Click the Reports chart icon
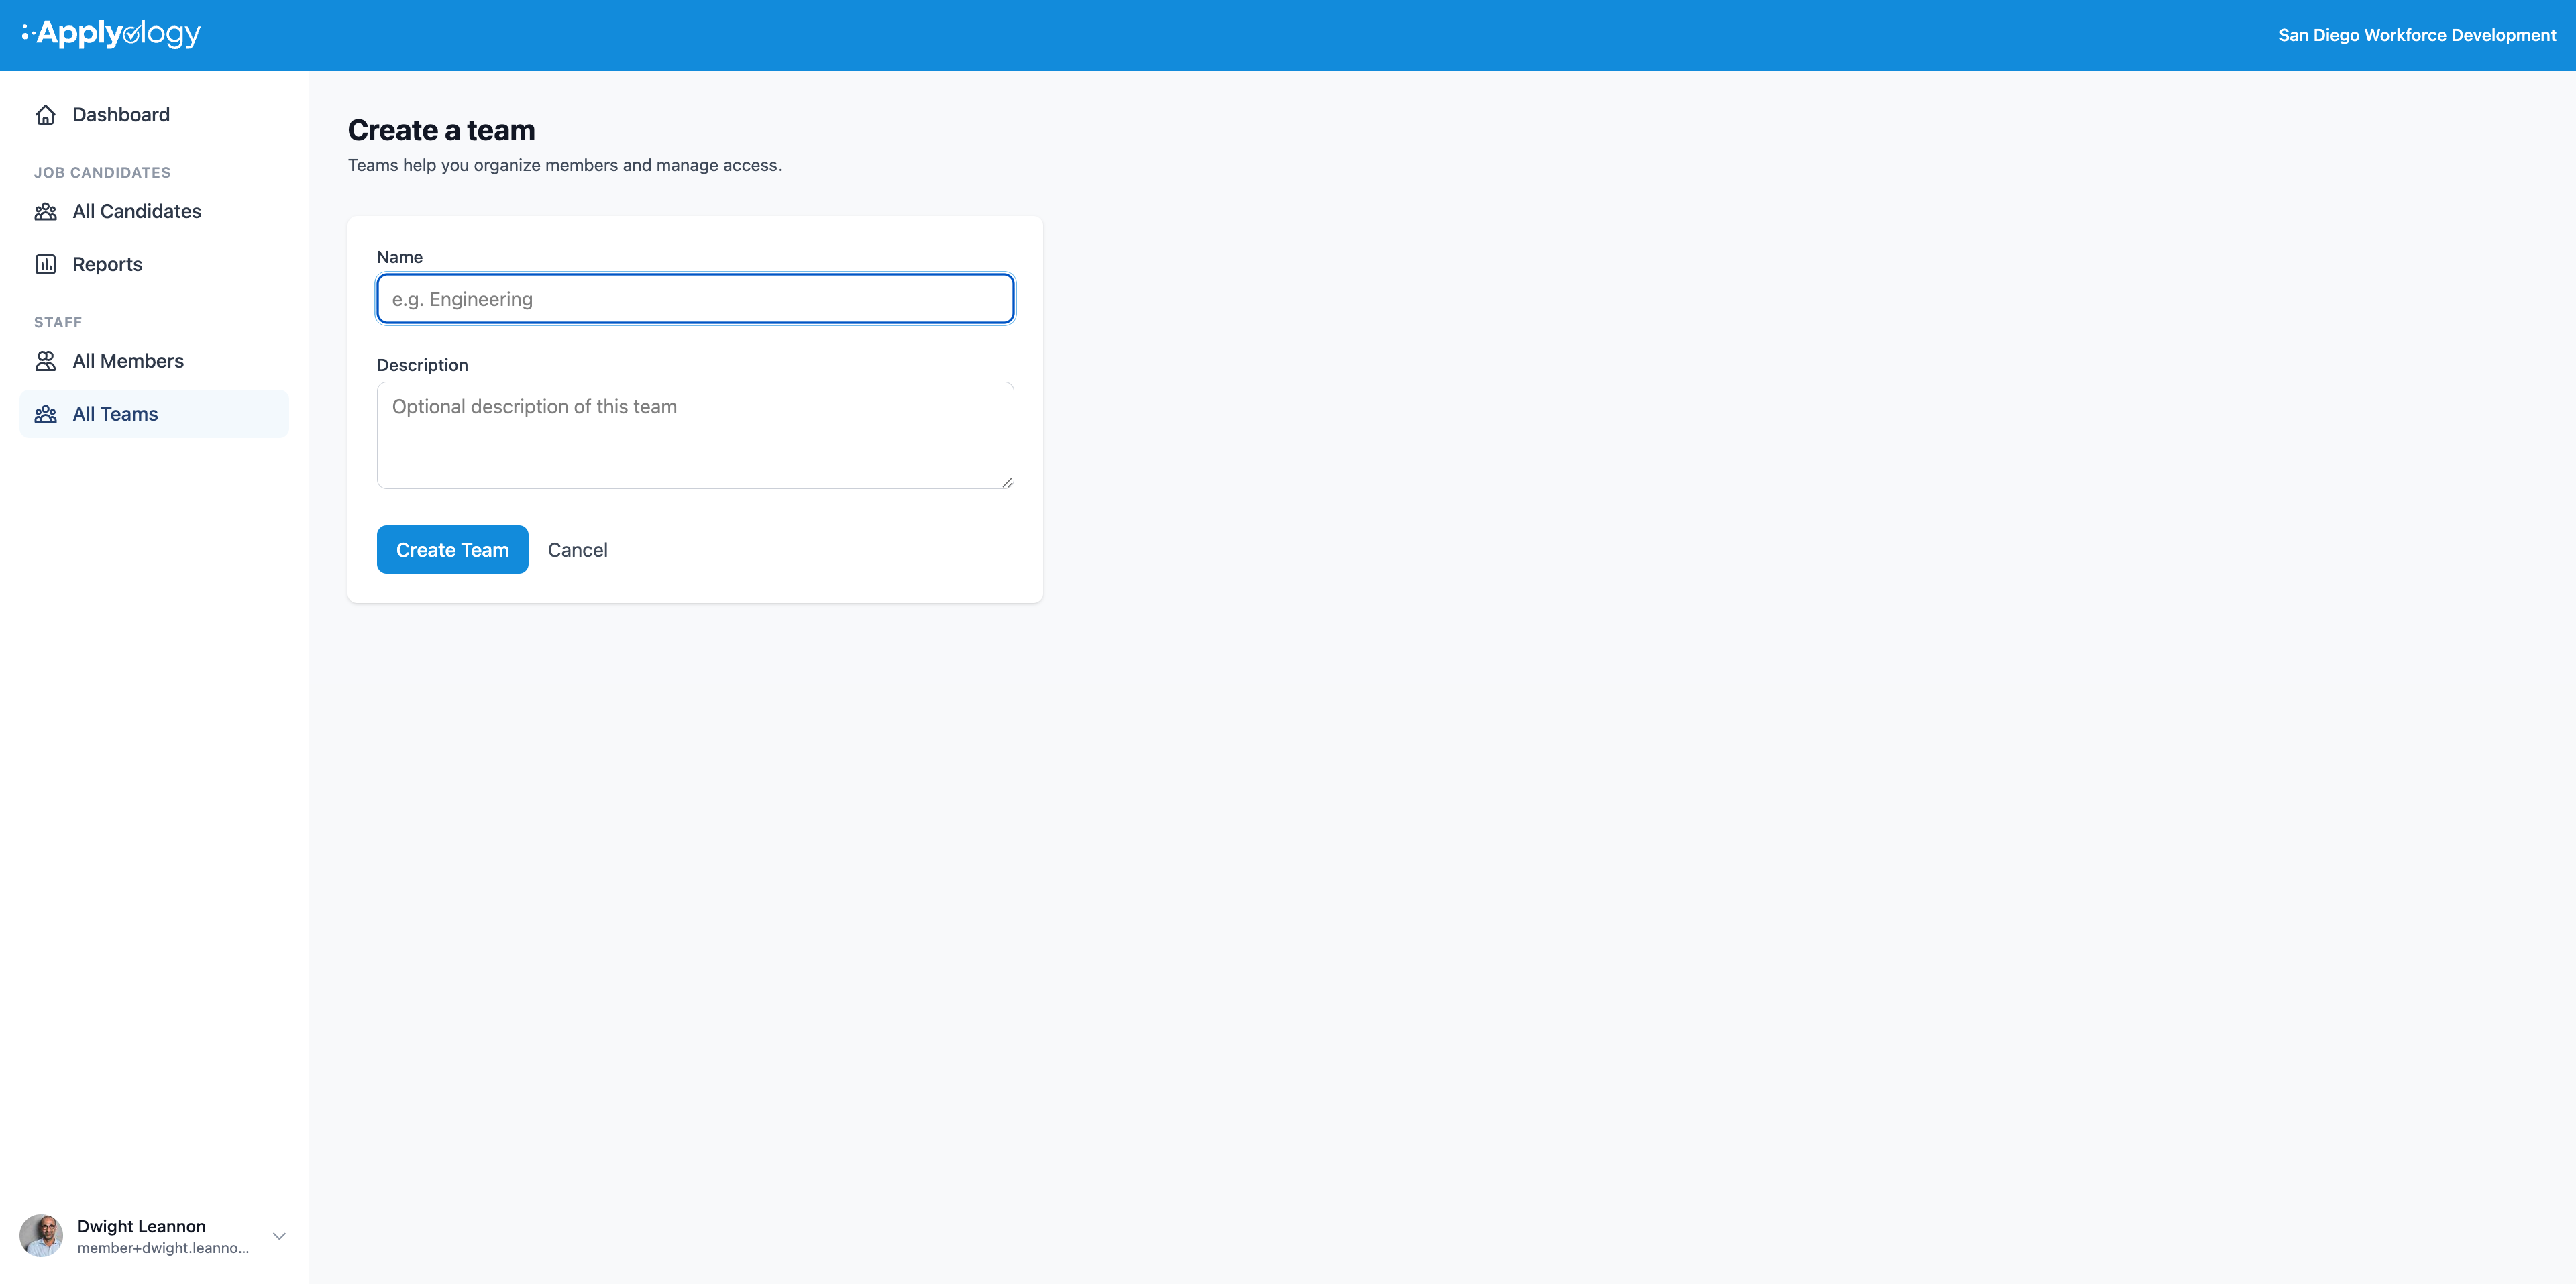The height and width of the screenshot is (1284, 2576). click(x=46, y=264)
